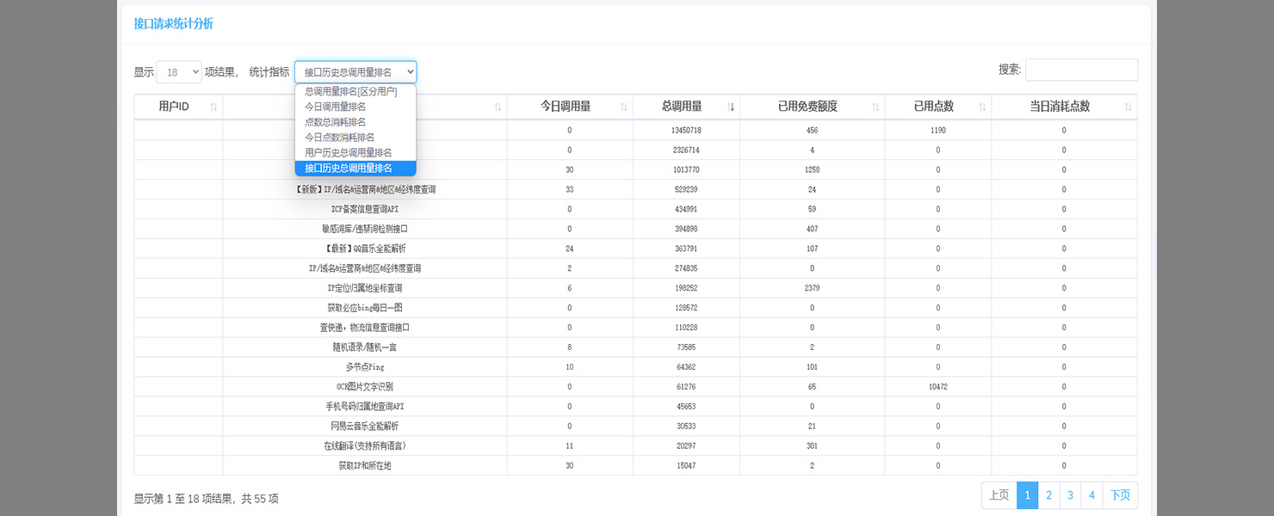Click the sort arrows on 今日调用量 column
Image resolution: width=1274 pixels, height=516 pixels.
(x=624, y=107)
